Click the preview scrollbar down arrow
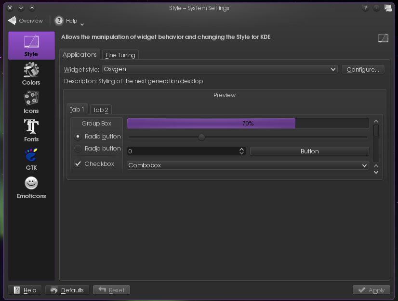 376,172
